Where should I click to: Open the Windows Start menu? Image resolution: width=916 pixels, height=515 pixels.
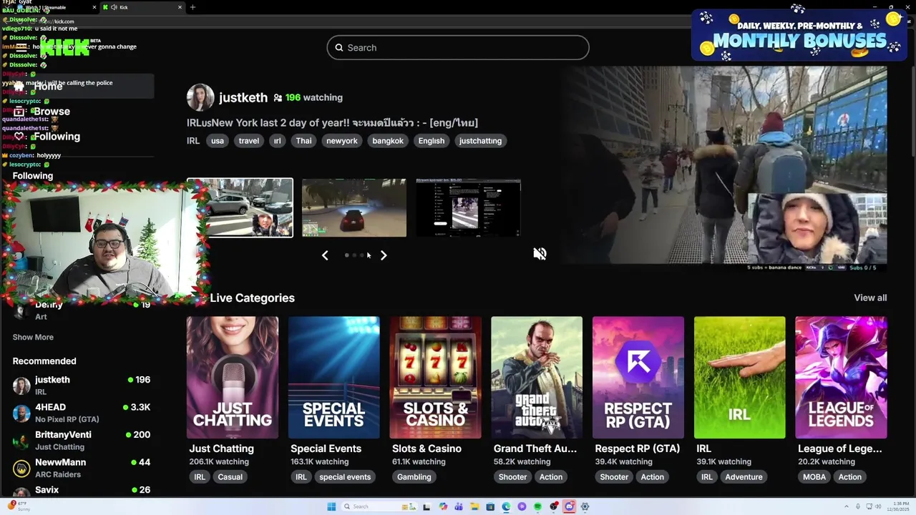click(x=331, y=506)
